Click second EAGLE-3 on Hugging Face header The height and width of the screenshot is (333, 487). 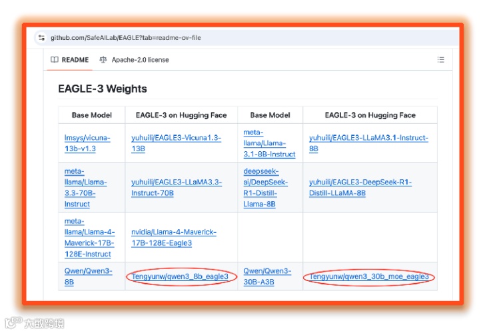pos(370,115)
